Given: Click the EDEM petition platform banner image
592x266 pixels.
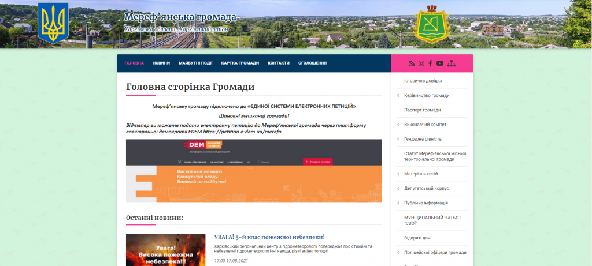Looking at the screenshot, I should [x=254, y=171].
